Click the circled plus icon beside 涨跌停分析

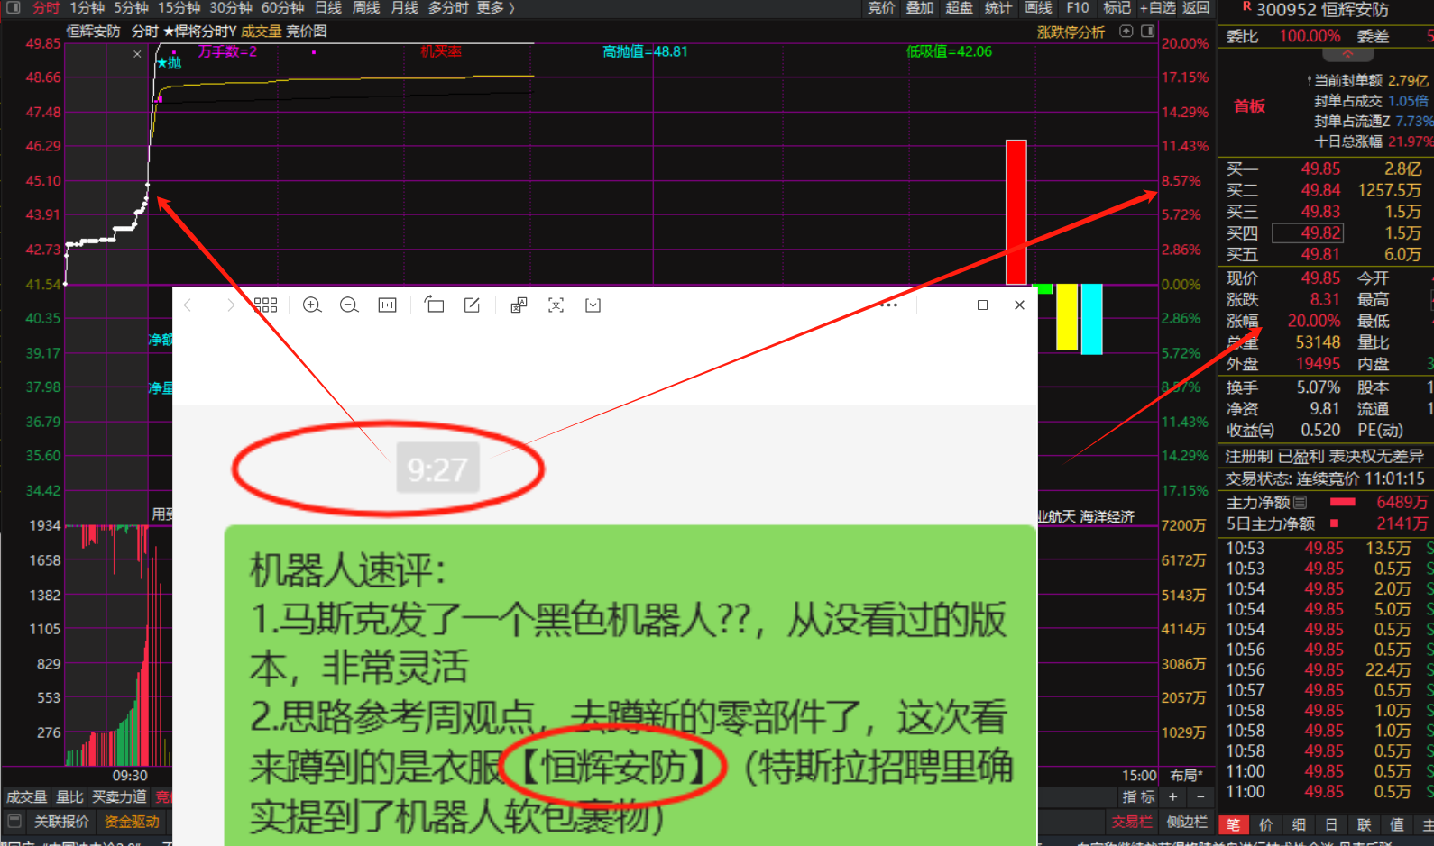(x=1126, y=32)
